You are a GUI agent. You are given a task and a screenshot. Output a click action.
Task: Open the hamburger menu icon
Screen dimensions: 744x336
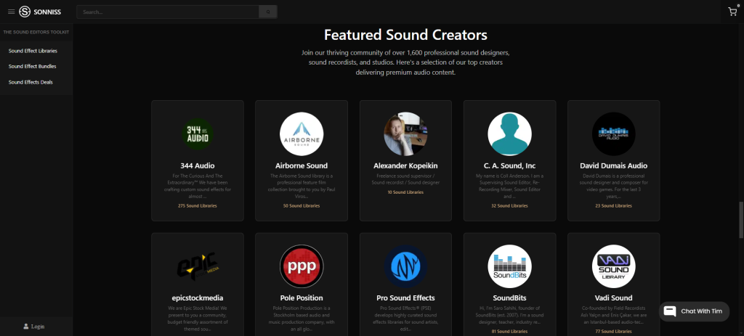pos(12,12)
